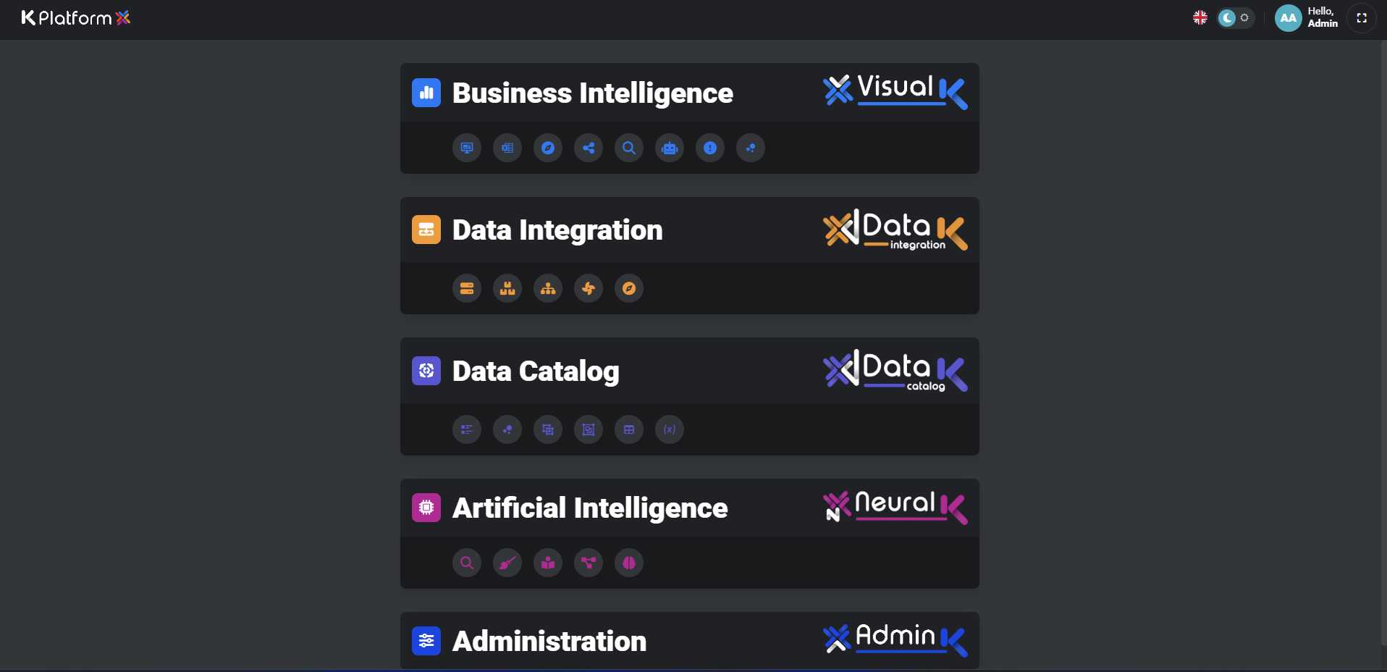Open the pink brain icon under Artificial Intelligence

pos(629,563)
